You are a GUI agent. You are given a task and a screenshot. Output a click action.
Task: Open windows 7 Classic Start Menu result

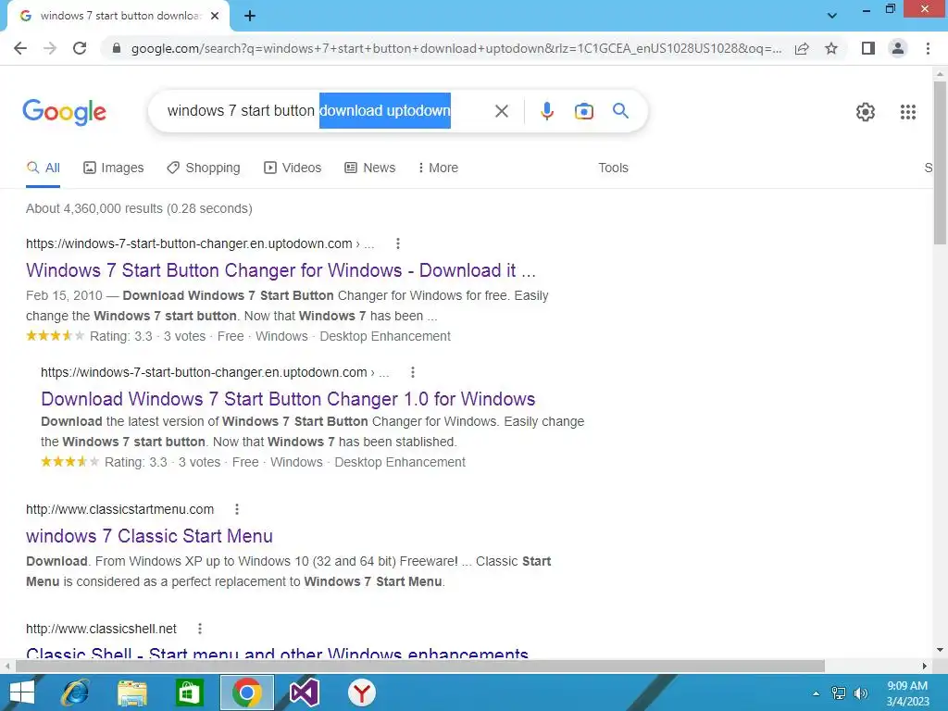[x=149, y=536]
